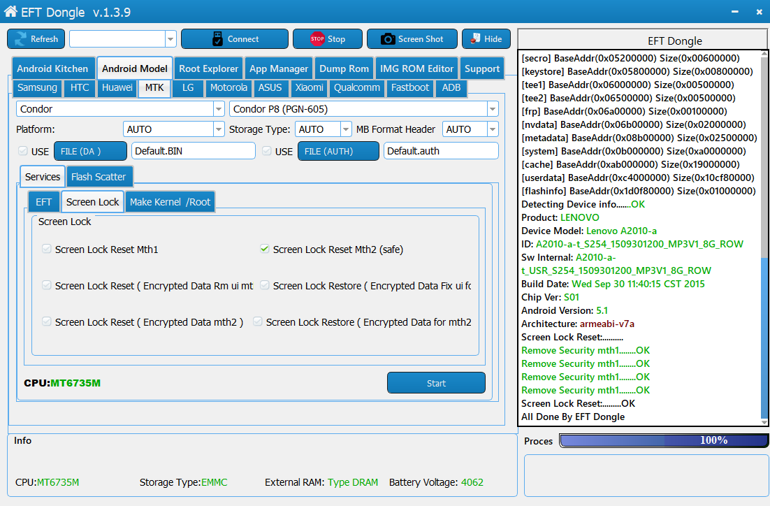
Task: Click 'Storage Type:EMMC' status text
Action: tap(184, 482)
